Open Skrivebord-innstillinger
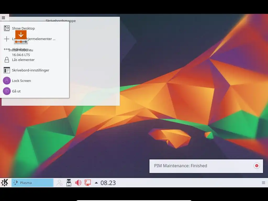Screen dimensions: 268x201 pos(35,70)
